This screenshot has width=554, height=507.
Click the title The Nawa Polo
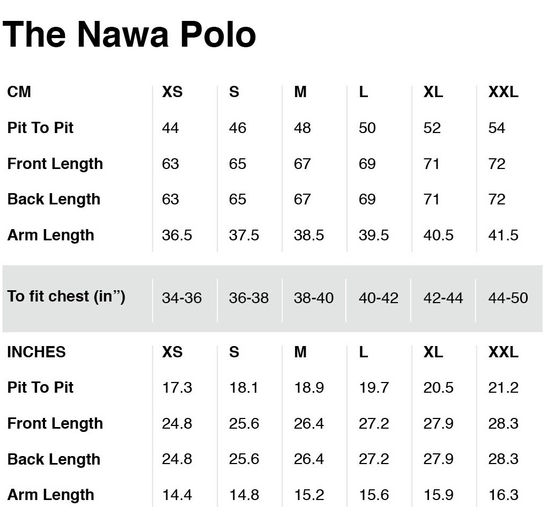[129, 34]
